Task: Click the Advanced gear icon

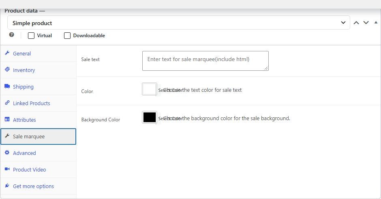Action: (x=7, y=152)
